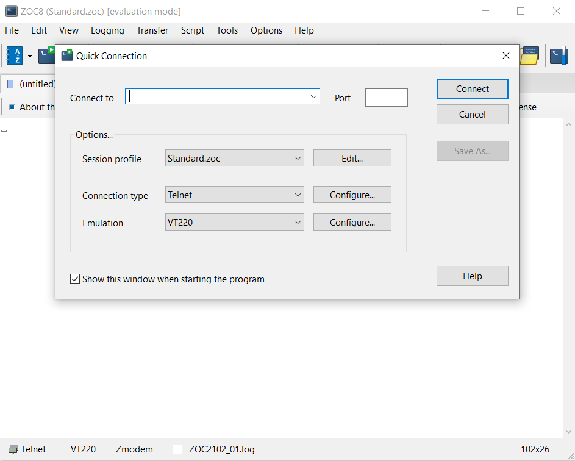This screenshot has width=575, height=461.
Task: Click the Connect button
Action: [473, 89]
